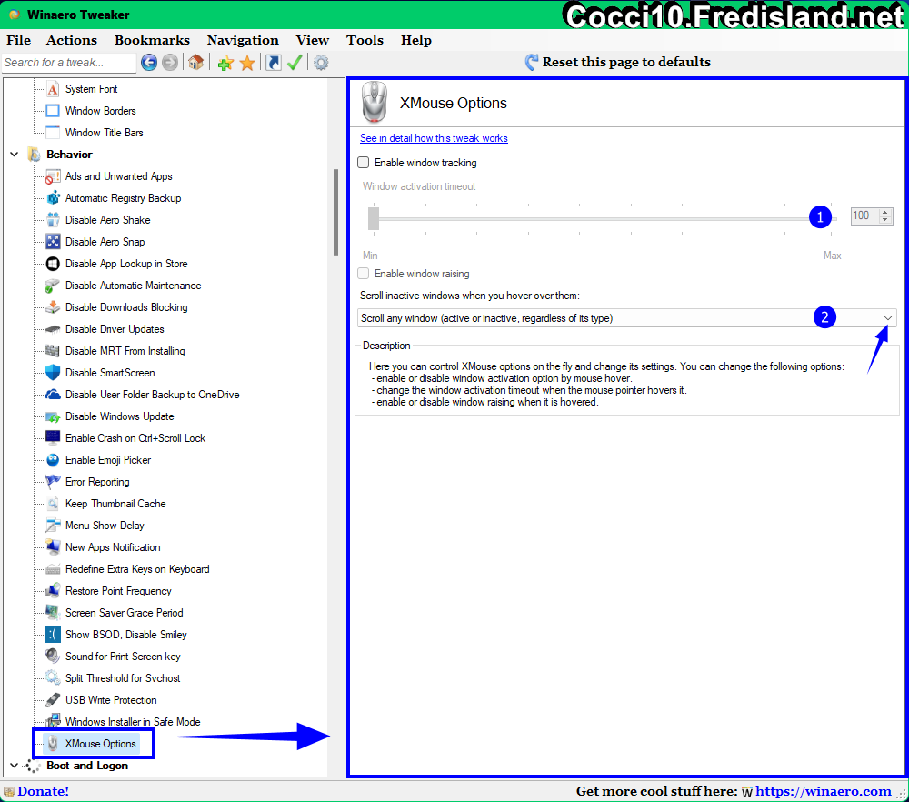The image size is (909, 802).
Task: Click the Donate! link
Action: click(43, 792)
